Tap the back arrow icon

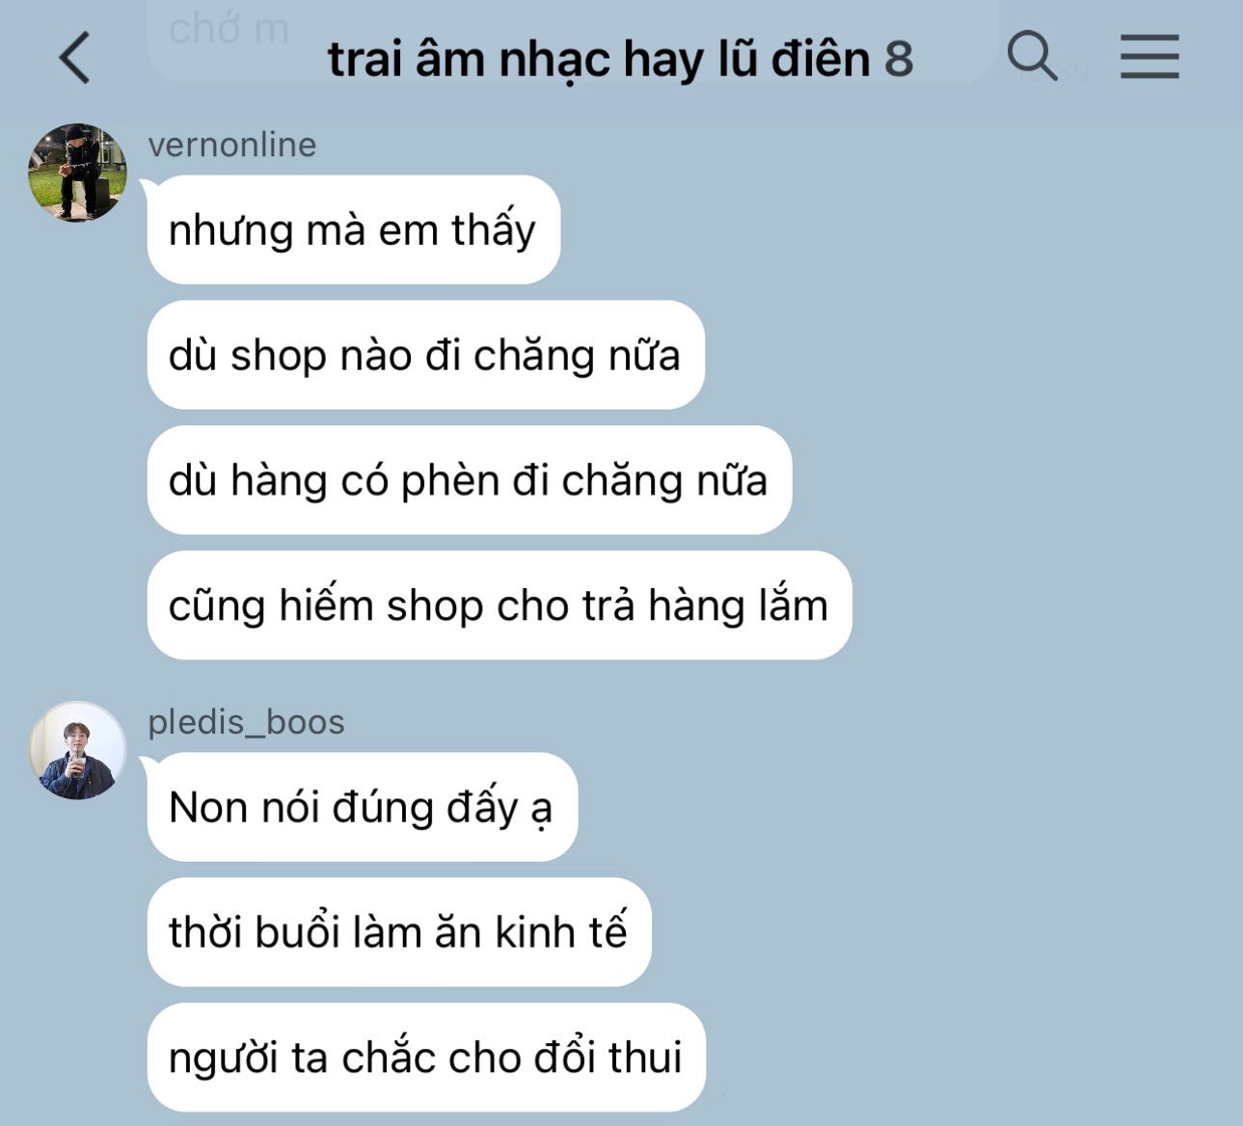pos(74,58)
